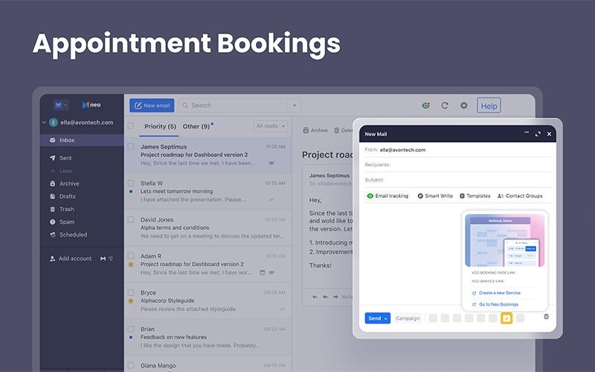Collapse the ella@avontech.com account chevron
This screenshot has width=595, height=372.
click(x=44, y=122)
